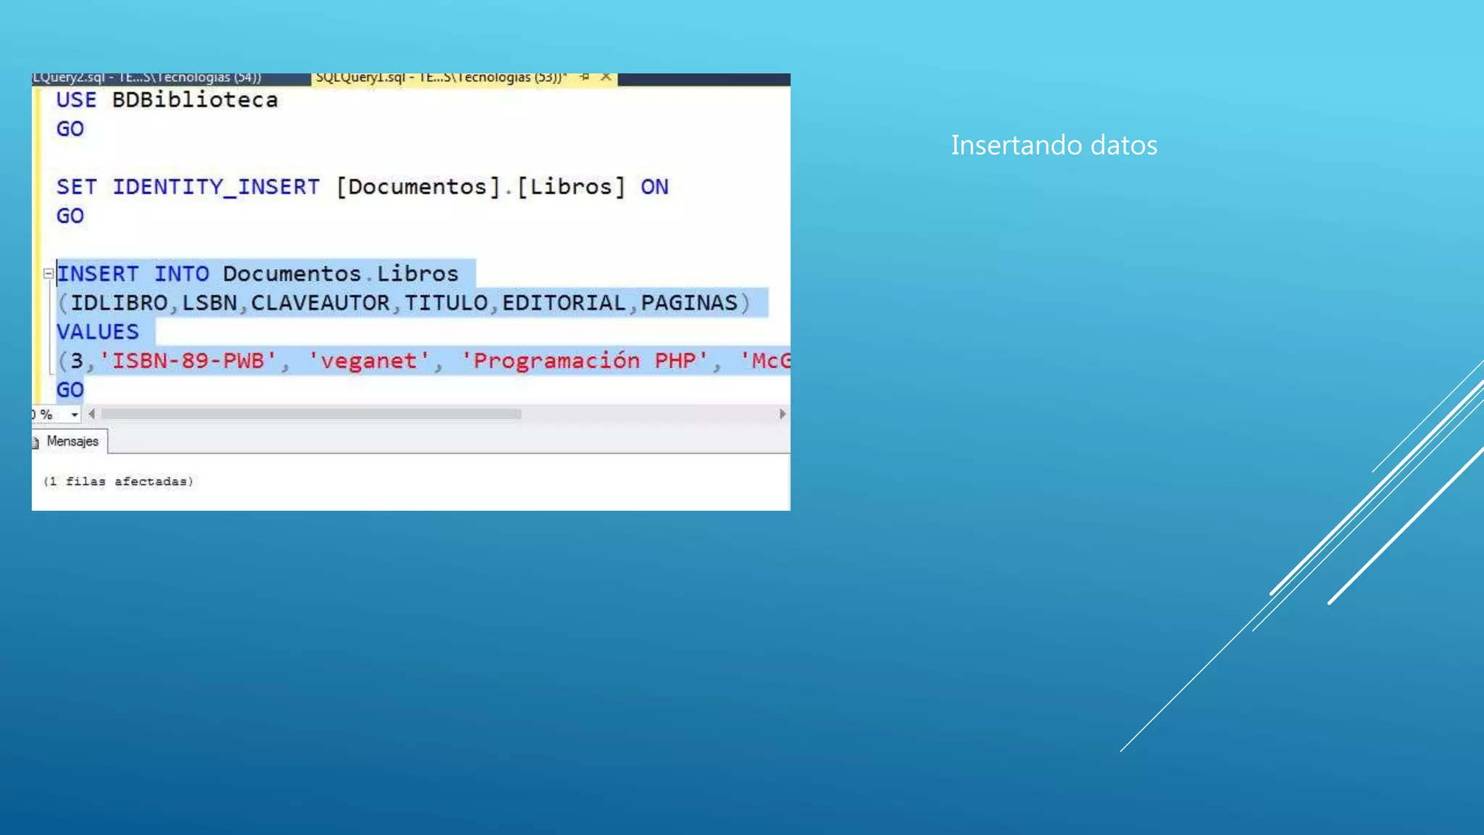1484x835 pixels.
Task: Open the editor zoom percentage dropdown
Action: tap(74, 415)
